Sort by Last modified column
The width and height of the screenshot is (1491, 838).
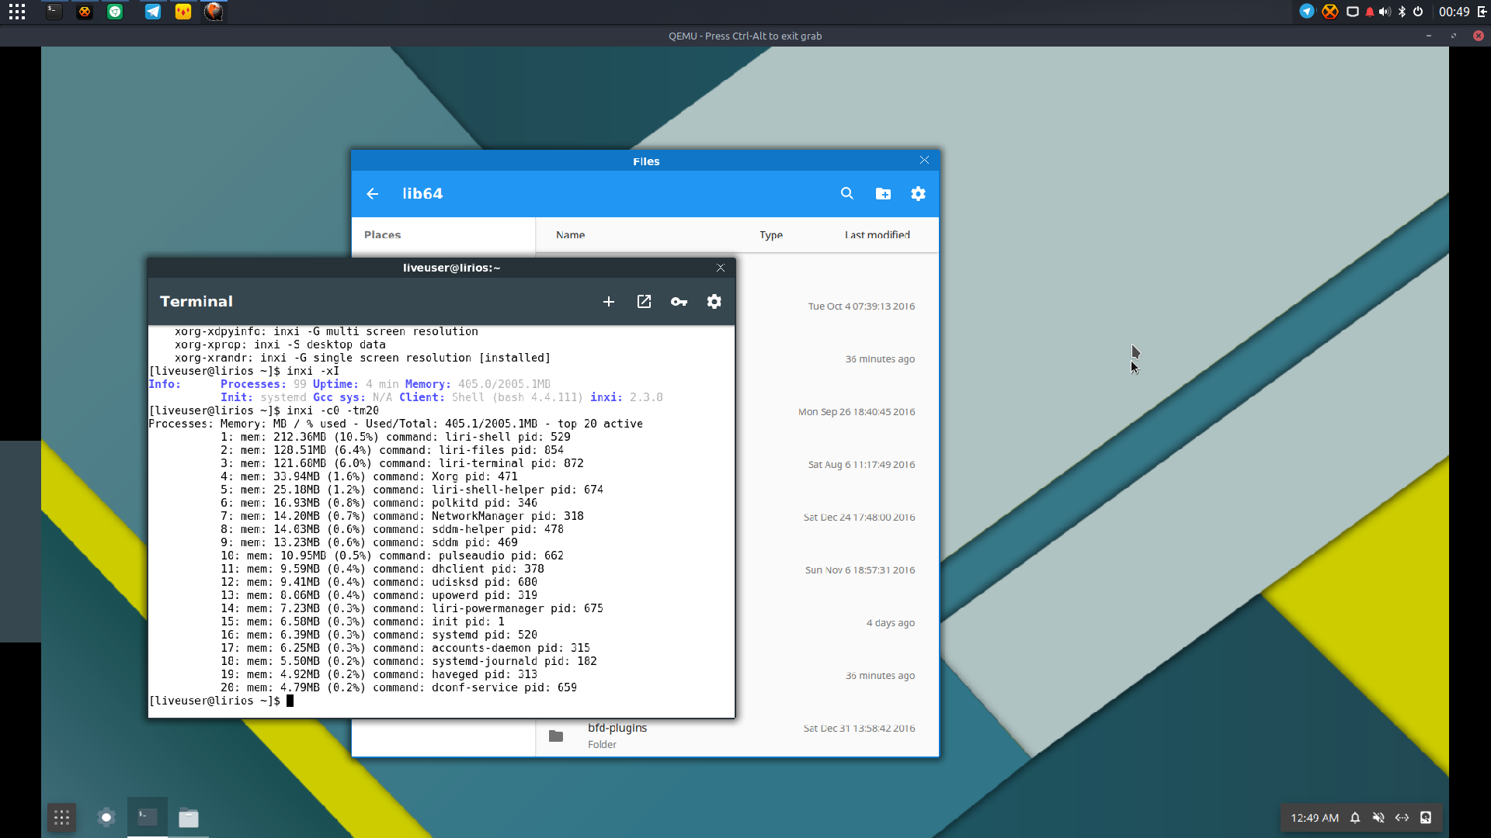point(878,235)
